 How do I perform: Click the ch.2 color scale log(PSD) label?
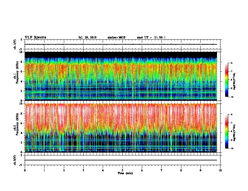click(235, 133)
